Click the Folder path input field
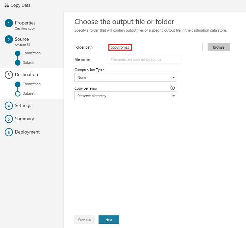 point(155,47)
